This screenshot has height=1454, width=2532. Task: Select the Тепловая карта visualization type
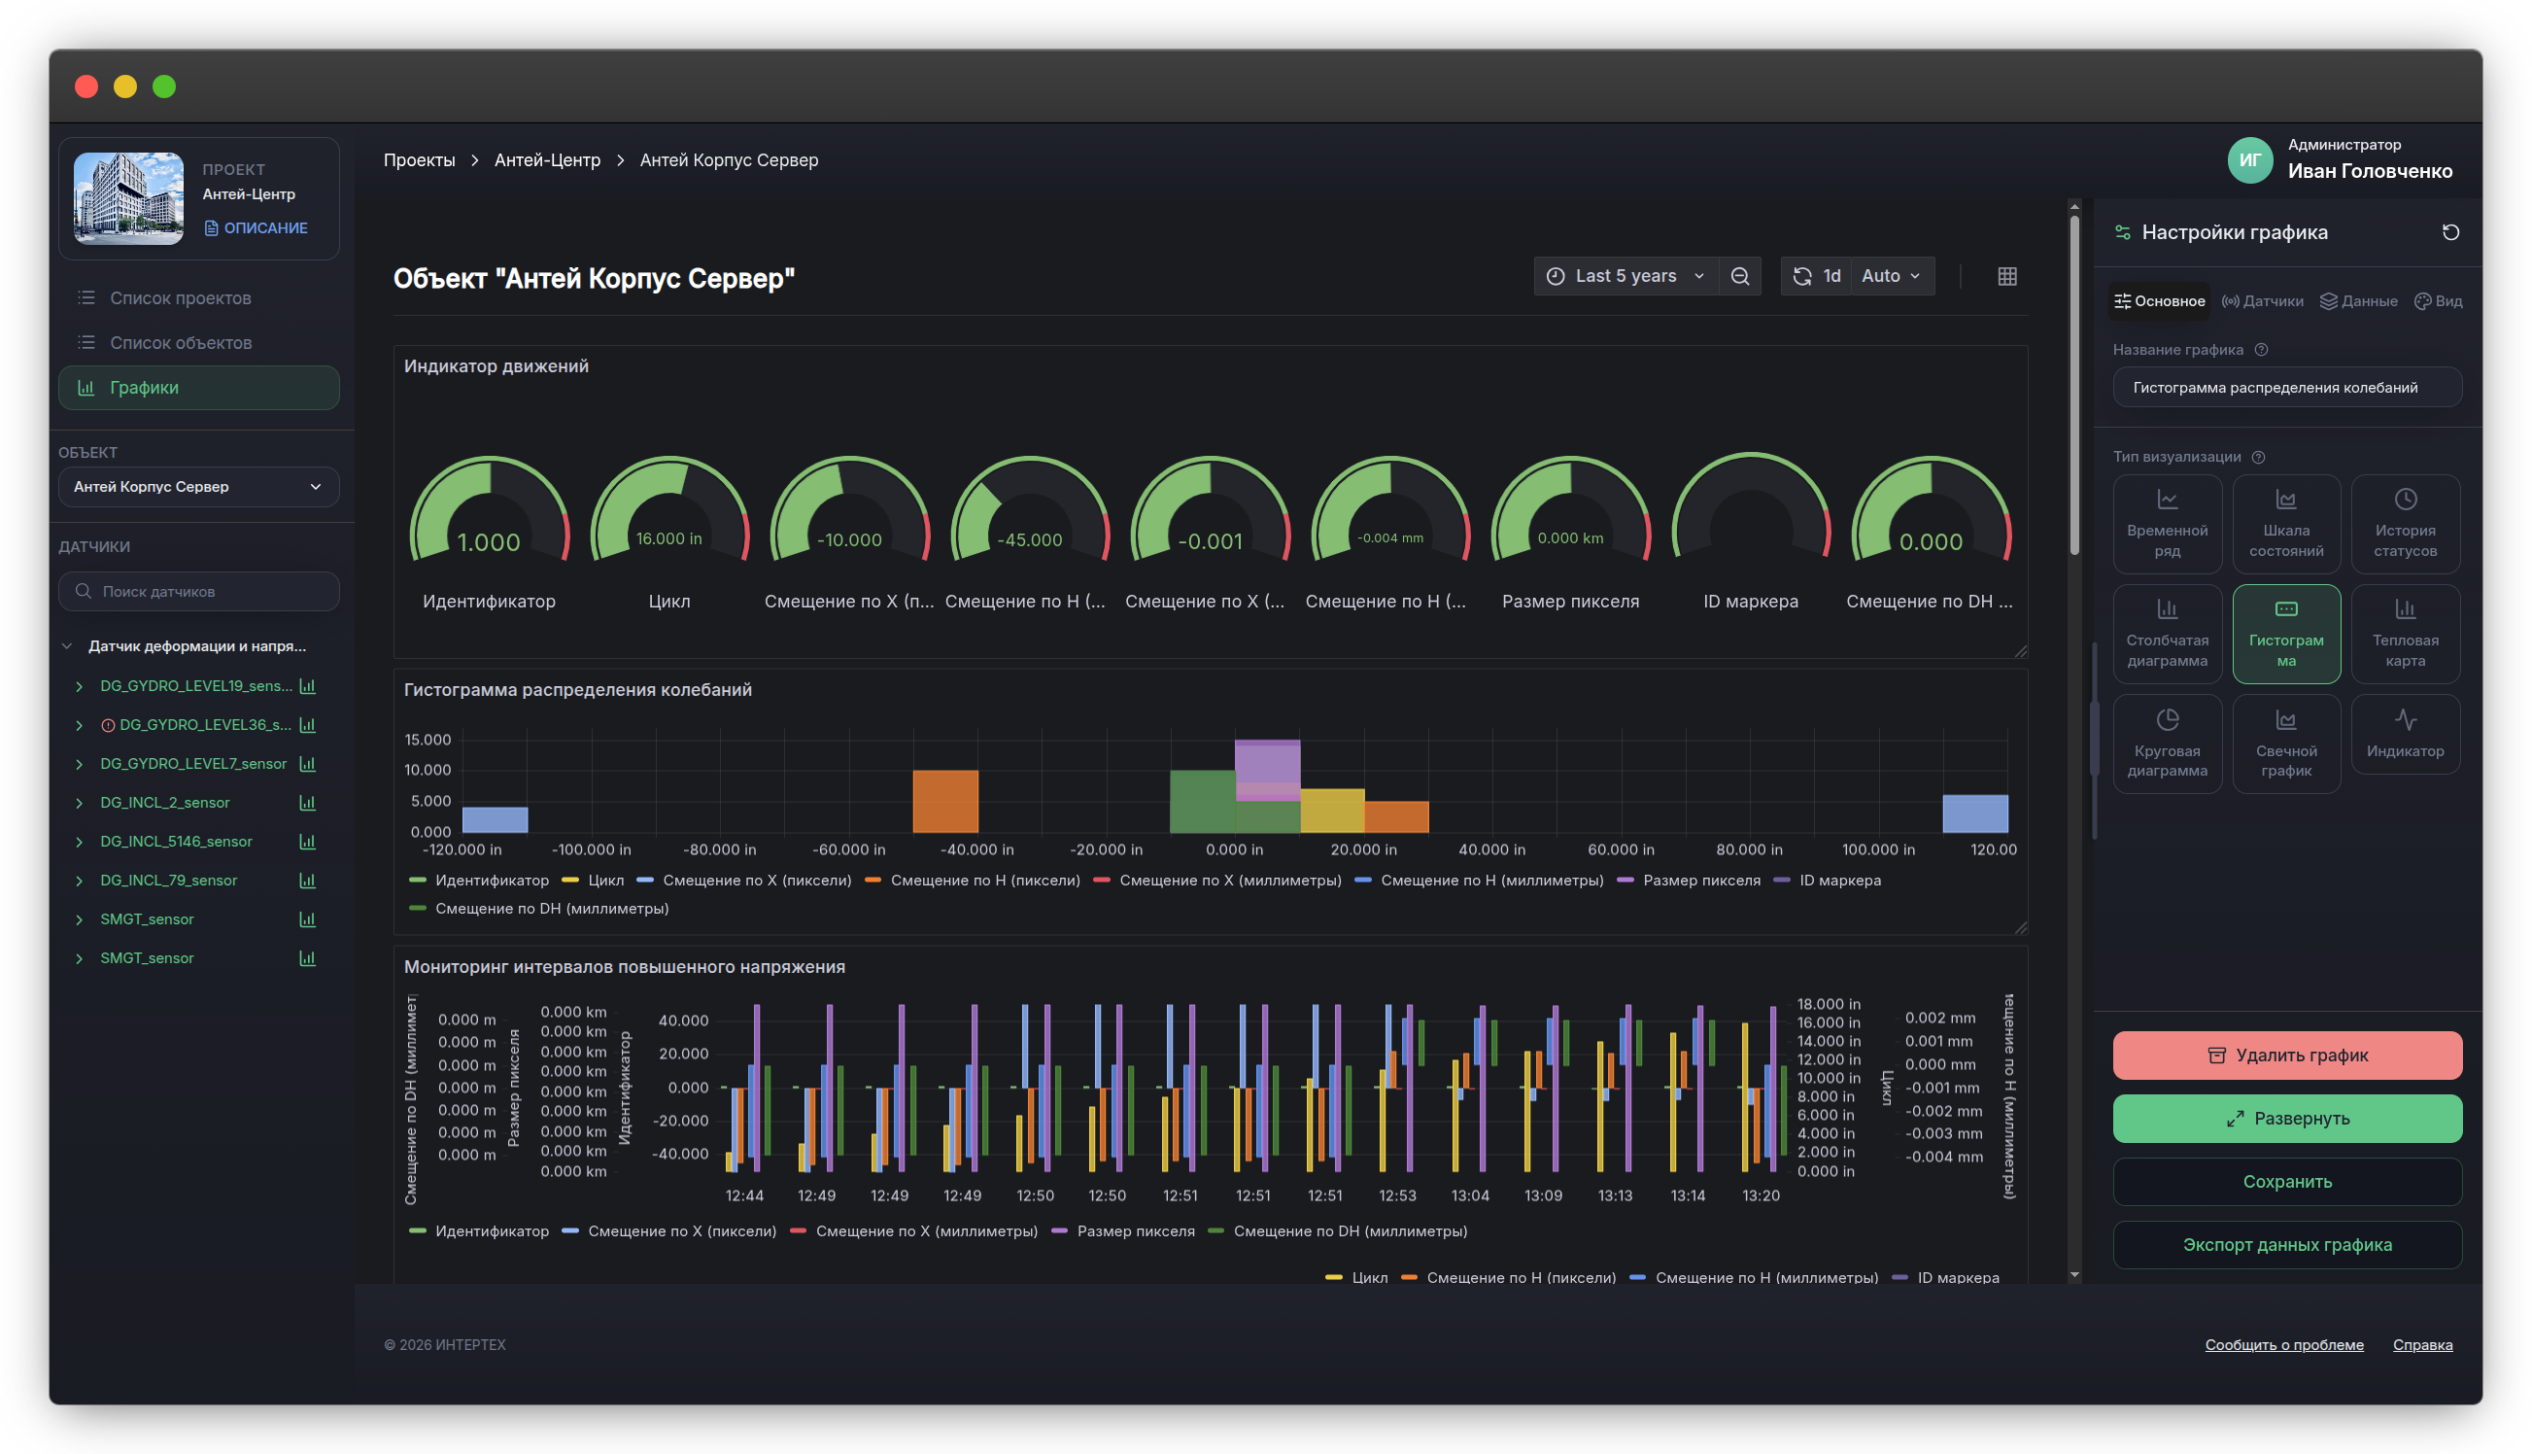(2405, 633)
